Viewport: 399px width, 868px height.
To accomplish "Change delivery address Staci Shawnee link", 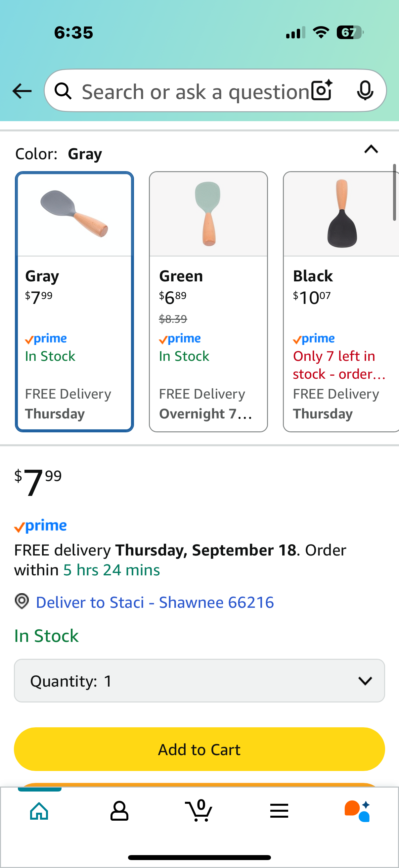I will click(x=155, y=603).
